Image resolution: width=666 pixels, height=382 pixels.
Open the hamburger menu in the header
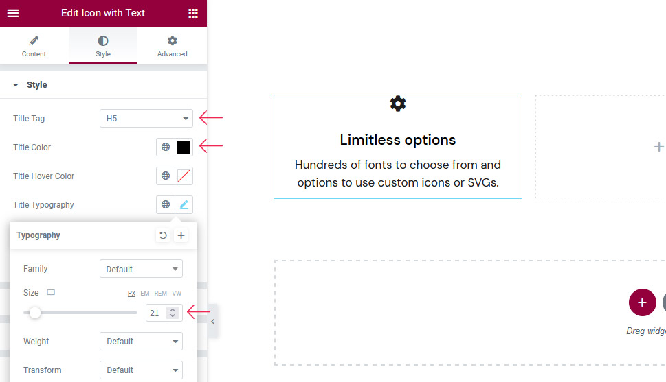tap(13, 13)
